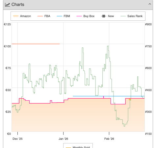Collapse the Charts panel chevron
Image resolution: width=156 pixels, height=148 pixels.
pos(150,4)
